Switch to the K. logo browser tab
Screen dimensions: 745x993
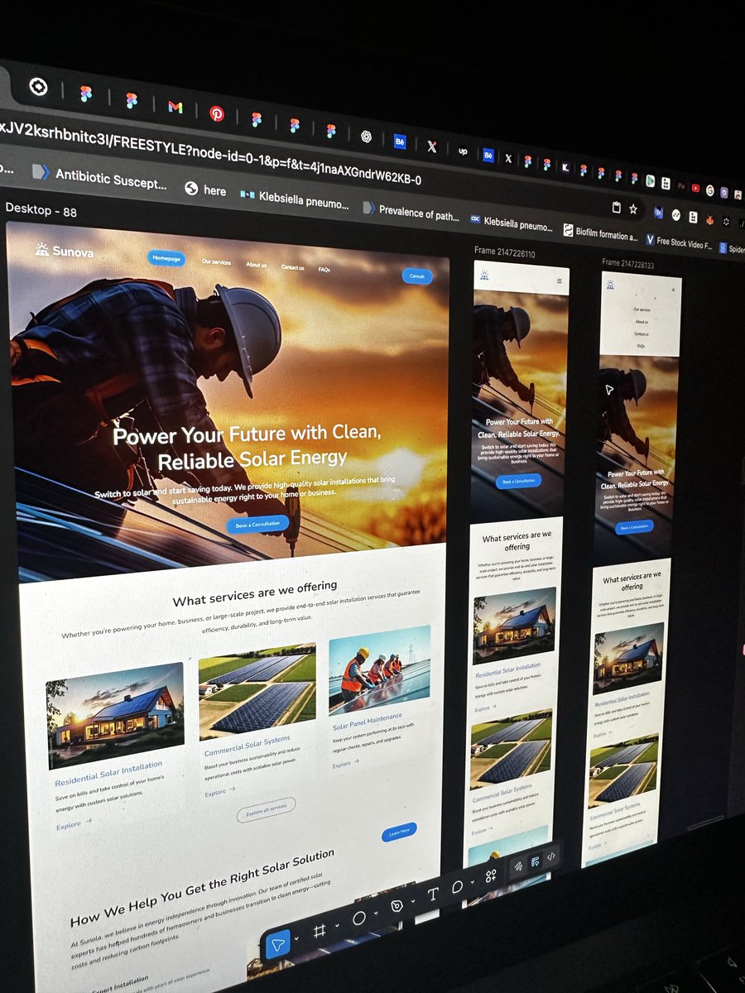pos(565,167)
